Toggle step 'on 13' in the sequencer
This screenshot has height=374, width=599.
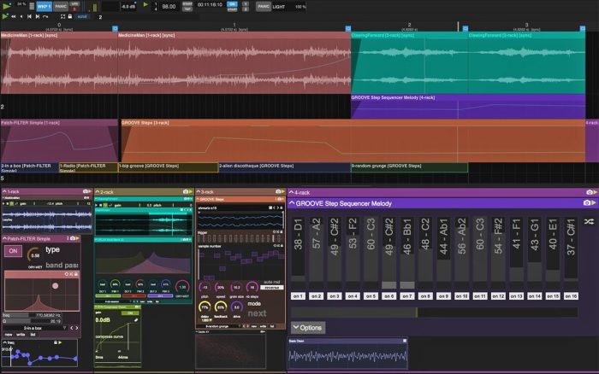516,296
